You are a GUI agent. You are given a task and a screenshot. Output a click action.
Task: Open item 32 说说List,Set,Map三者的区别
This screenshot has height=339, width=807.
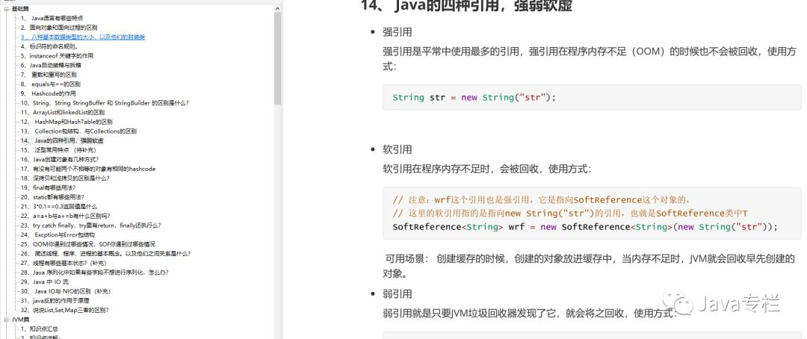(64, 310)
